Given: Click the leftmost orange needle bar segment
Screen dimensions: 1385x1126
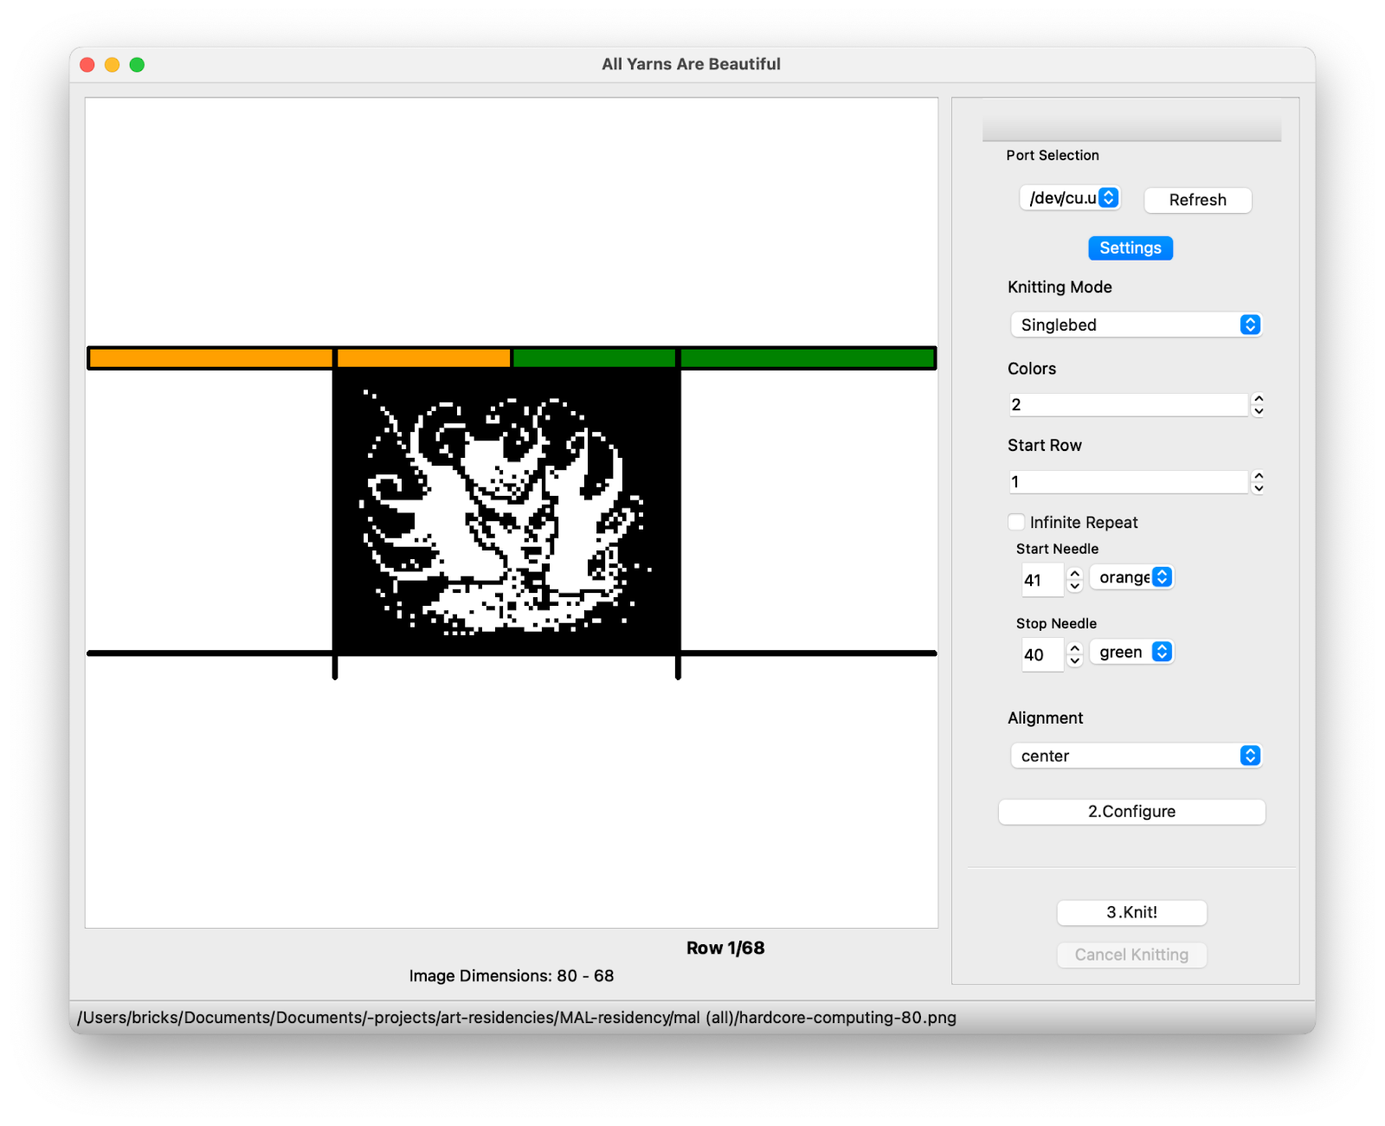Looking at the screenshot, I should click(211, 357).
